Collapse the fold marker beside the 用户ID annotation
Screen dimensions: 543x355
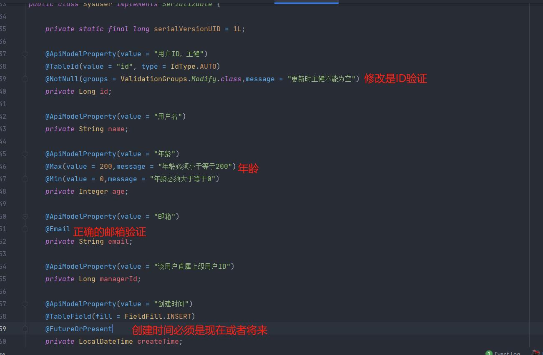(25, 54)
